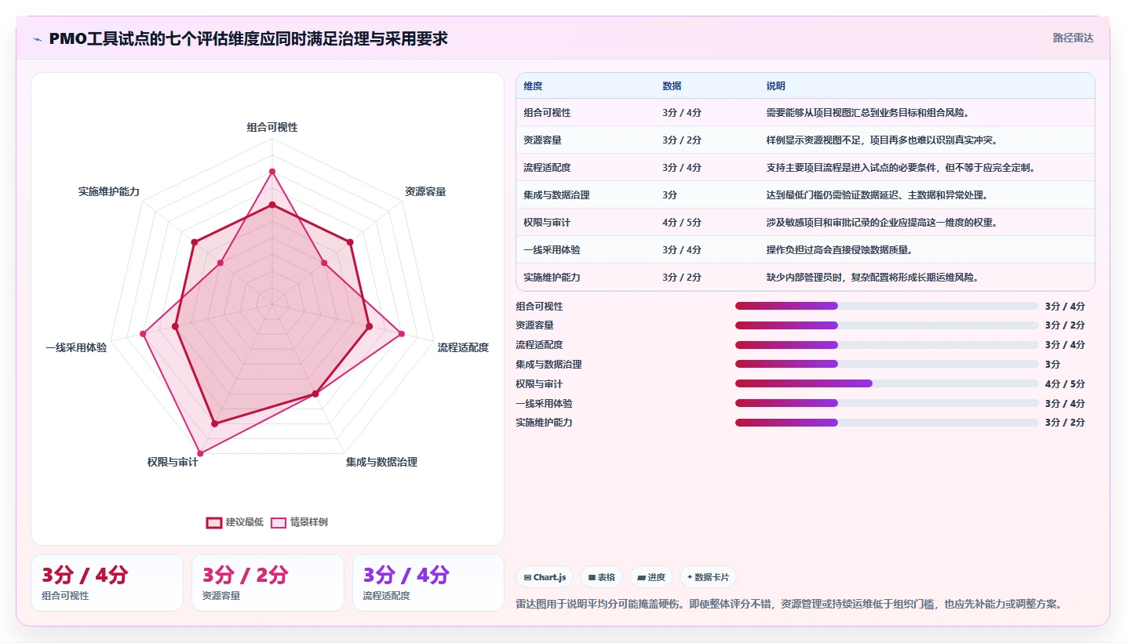Screen dimensions: 1126x643
Task: Click the 路径雷达 tag in header
Action: point(1073,38)
